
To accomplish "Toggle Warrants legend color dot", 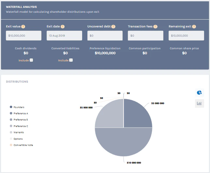I will pos(11,132).
